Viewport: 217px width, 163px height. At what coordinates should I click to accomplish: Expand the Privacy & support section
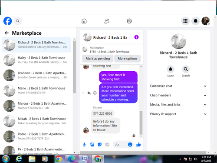[178, 114]
